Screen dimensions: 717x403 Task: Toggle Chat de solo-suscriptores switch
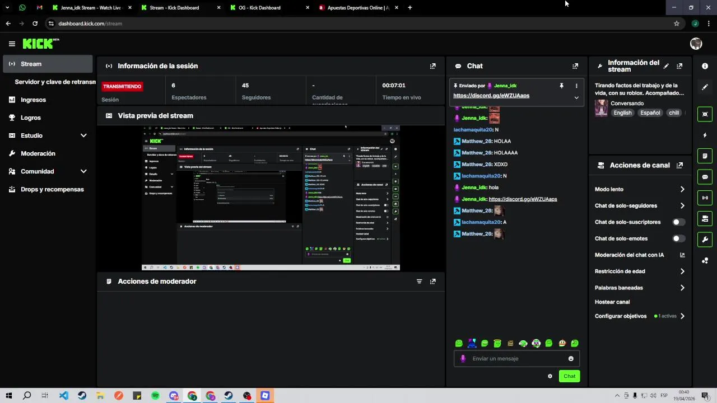coord(678,222)
